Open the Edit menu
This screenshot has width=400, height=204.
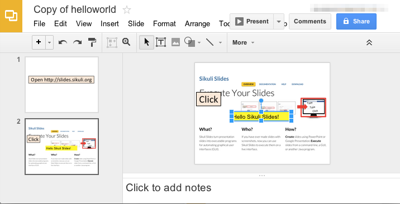point(60,23)
